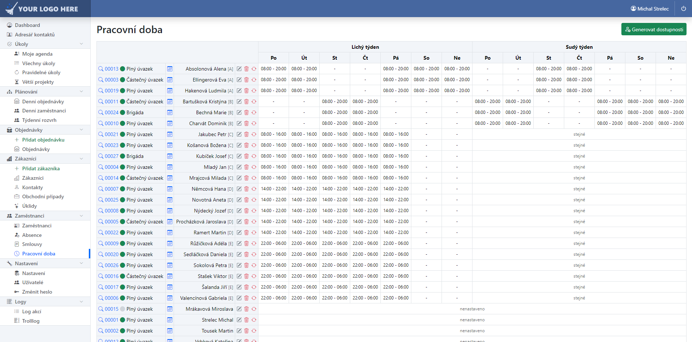Image resolution: width=692 pixels, height=342 pixels.
Task: Delete working hours of Charvát Dominik
Action: pos(246,123)
